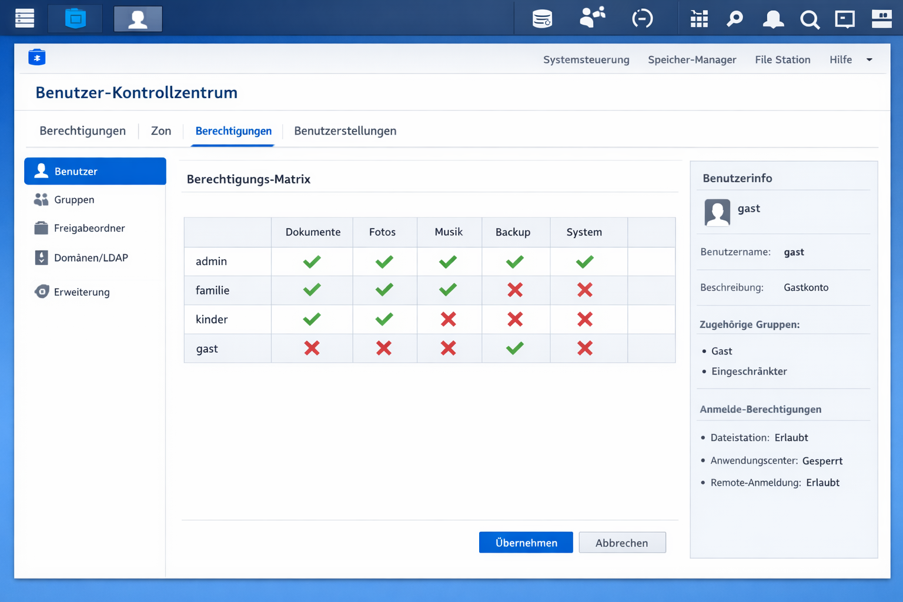Open the main menu icon top left

click(x=24, y=18)
